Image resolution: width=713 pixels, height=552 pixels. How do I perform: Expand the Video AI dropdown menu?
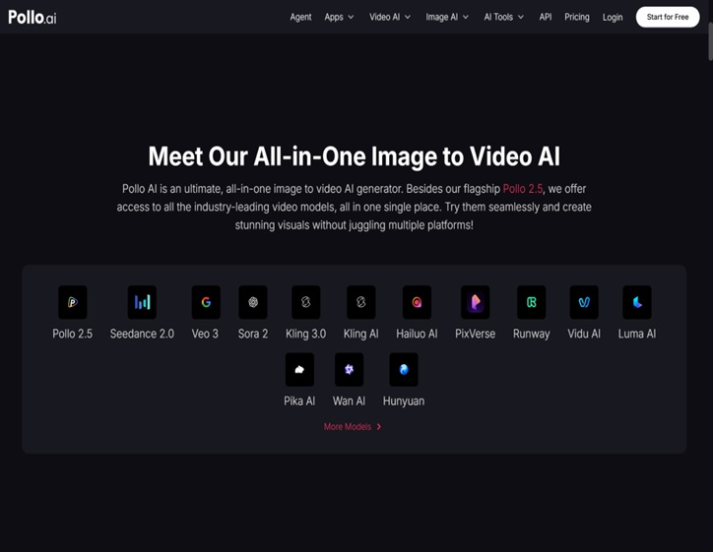pyautogui.click(x=390, y=18)
